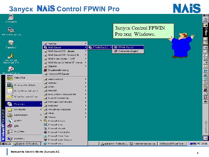Expand the Suchen submenu arrow
The width and height of the screenshot is (209, 157).
click(41, 120)
